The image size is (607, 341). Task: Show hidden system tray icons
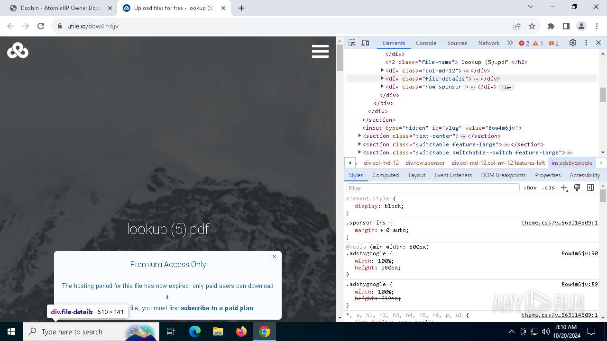(x=511, y=332)
